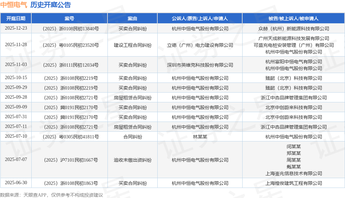Screen dimensions: 345x198
Task: Click defendant 臻懿 in the 2025-10-15 row
Action: (x=293, y=78)
